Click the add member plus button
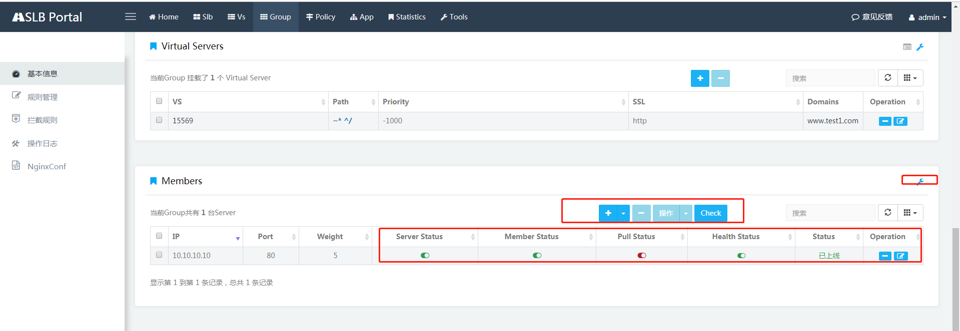The image size is (960, 331). pyautogui.click(x=608, y=213)
